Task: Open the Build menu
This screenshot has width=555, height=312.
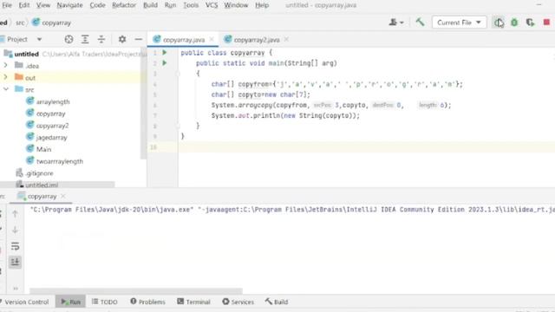Action: [150, 5]
